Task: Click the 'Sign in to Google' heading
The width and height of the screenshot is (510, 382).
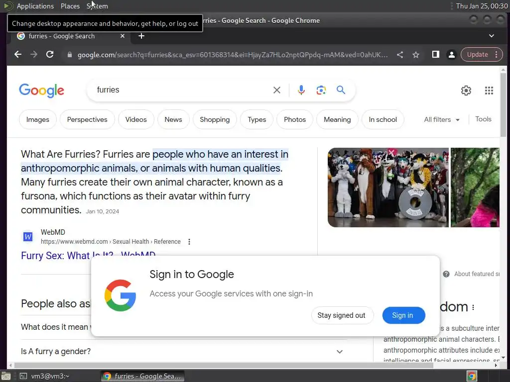Action: (x=192, y=275)
